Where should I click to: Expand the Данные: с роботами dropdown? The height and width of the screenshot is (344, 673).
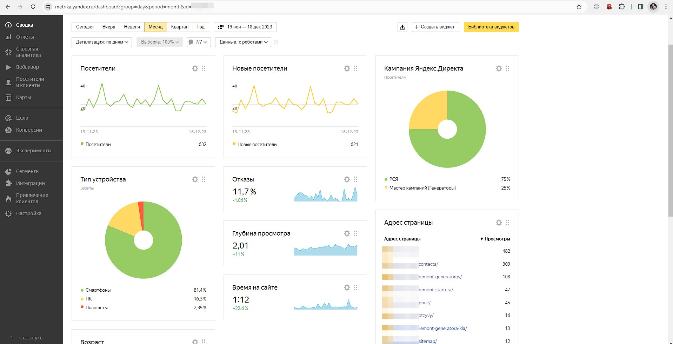pyautogui.click(x=243, y=42)
